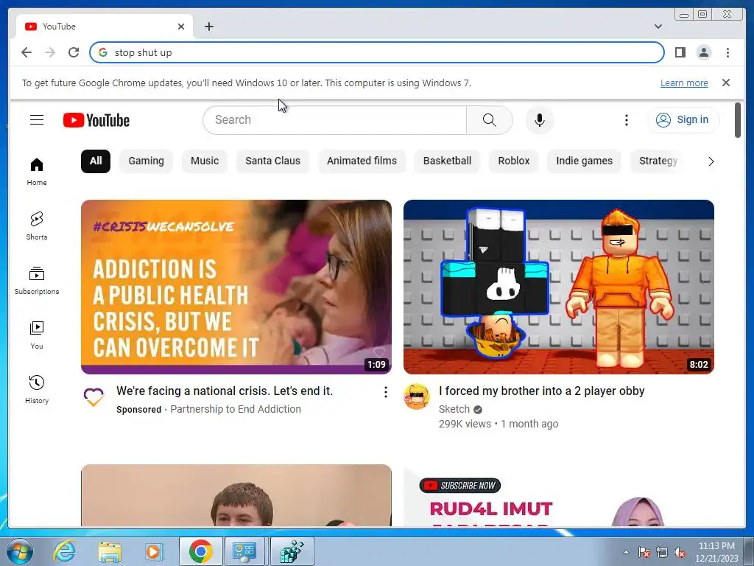This screenshot has height=566, width=754.
Task: Click the search magnifier button
Action: (489, 120)
